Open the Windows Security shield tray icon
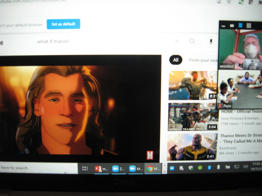This screenshot has height=196, width=262. (191, 168)
